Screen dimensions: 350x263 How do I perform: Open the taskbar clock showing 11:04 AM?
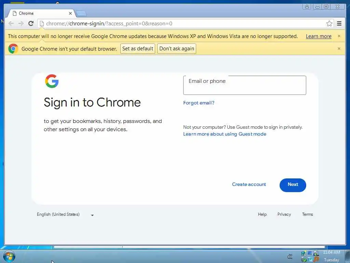tap(332, 256)
